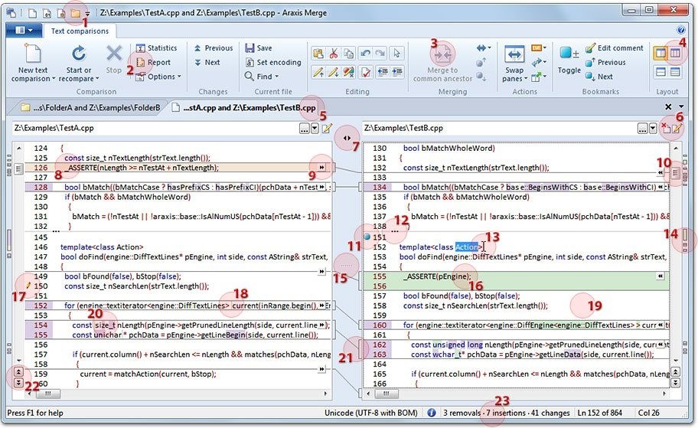698x428 pixels.
Task: Expand the Options dropdown menu
Action: [162, 77]
